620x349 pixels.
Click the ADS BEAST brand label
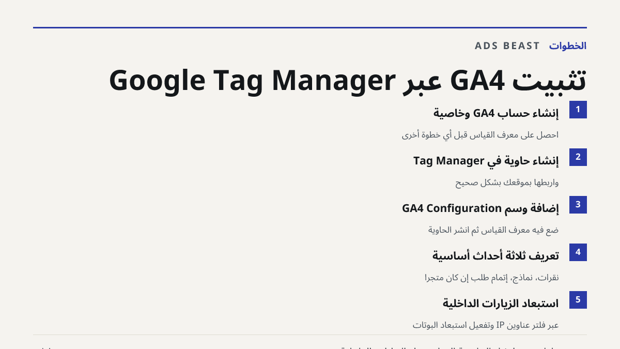click(x=507, y=45)
